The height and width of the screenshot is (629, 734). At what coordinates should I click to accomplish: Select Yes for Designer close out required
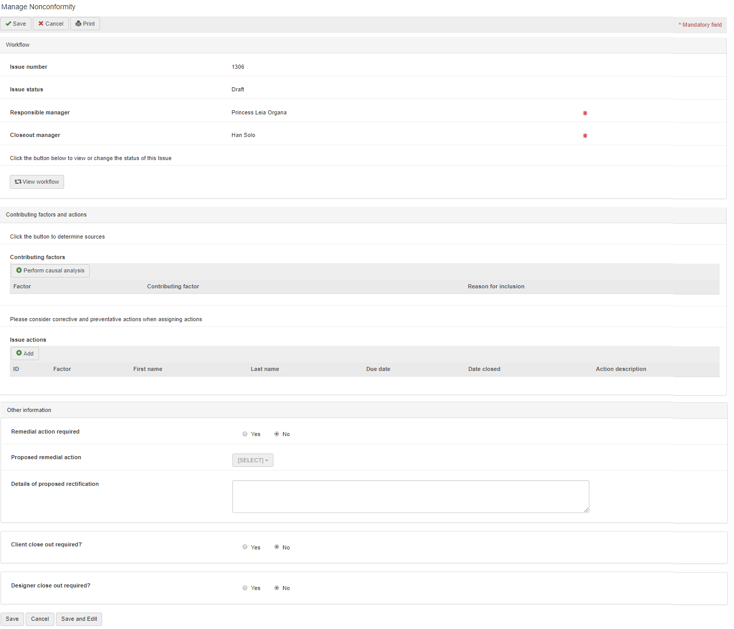click(x=245, y=588)
